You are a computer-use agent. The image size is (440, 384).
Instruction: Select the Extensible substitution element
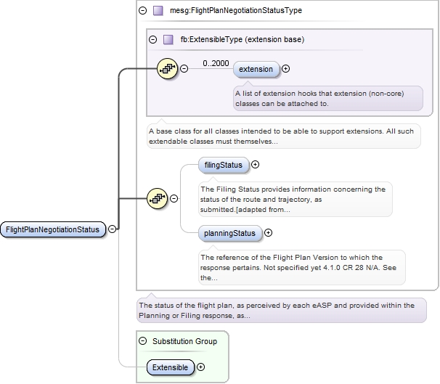[171, 367]
